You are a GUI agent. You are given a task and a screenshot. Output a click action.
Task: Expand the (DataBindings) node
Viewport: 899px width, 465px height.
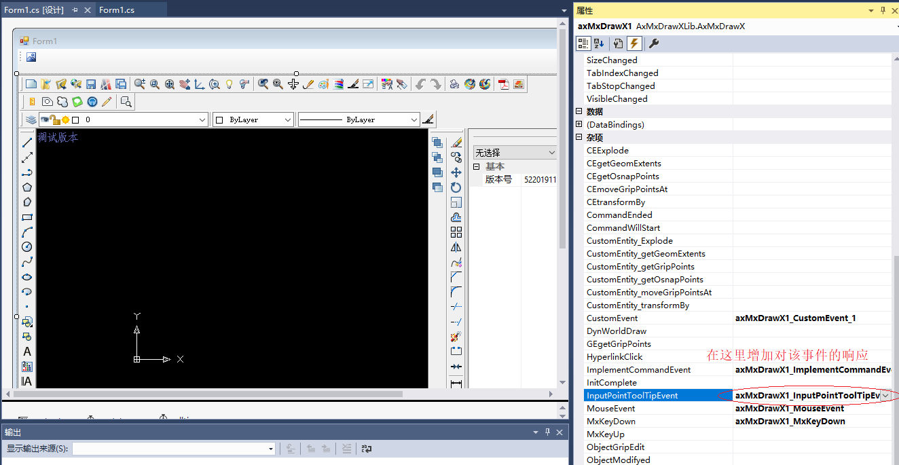[579, 124]
